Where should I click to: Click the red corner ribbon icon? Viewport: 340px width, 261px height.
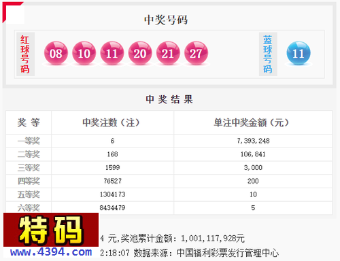click(13, 12)
